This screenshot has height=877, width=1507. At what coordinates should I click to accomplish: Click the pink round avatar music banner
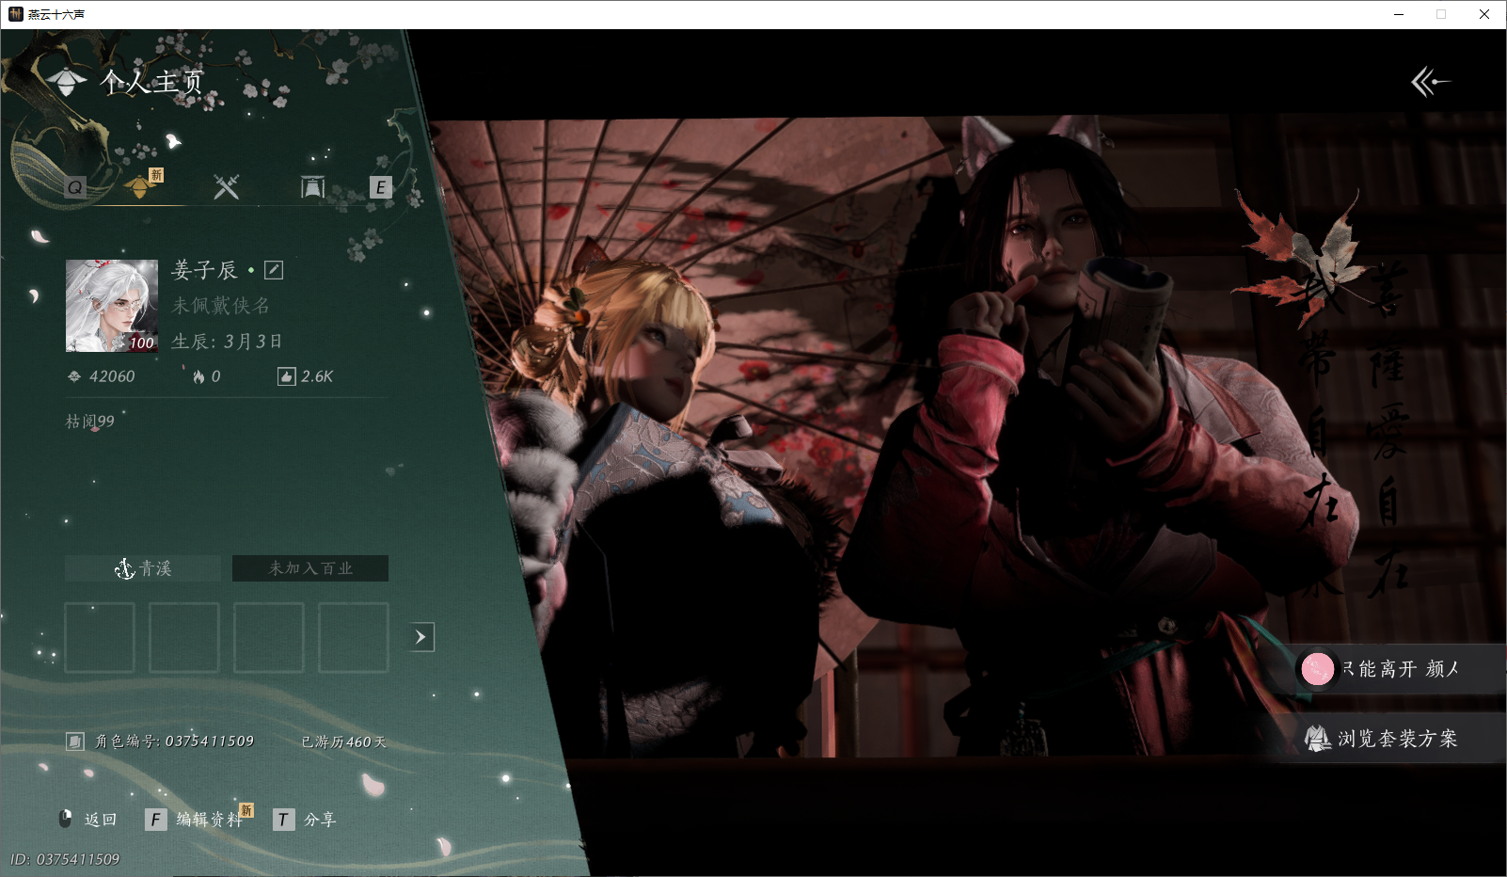coord(1317,669)
